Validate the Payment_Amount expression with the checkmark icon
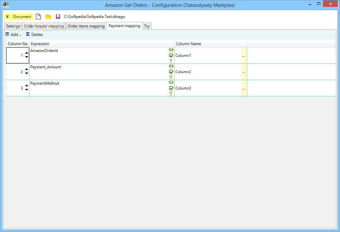The height and width of the screenshot is (232, 340). [x=171, y=72]
